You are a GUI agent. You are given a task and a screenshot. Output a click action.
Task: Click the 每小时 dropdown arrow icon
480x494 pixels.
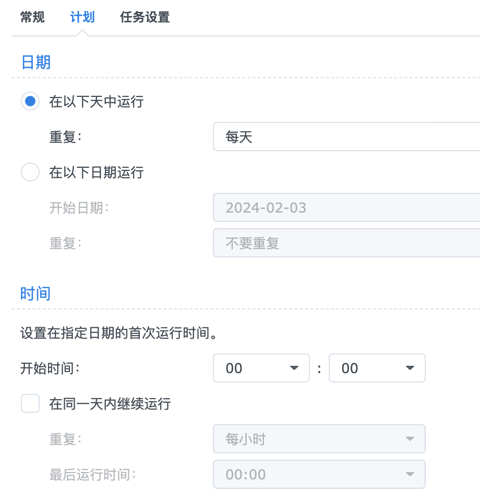click(x=410, y=439)
